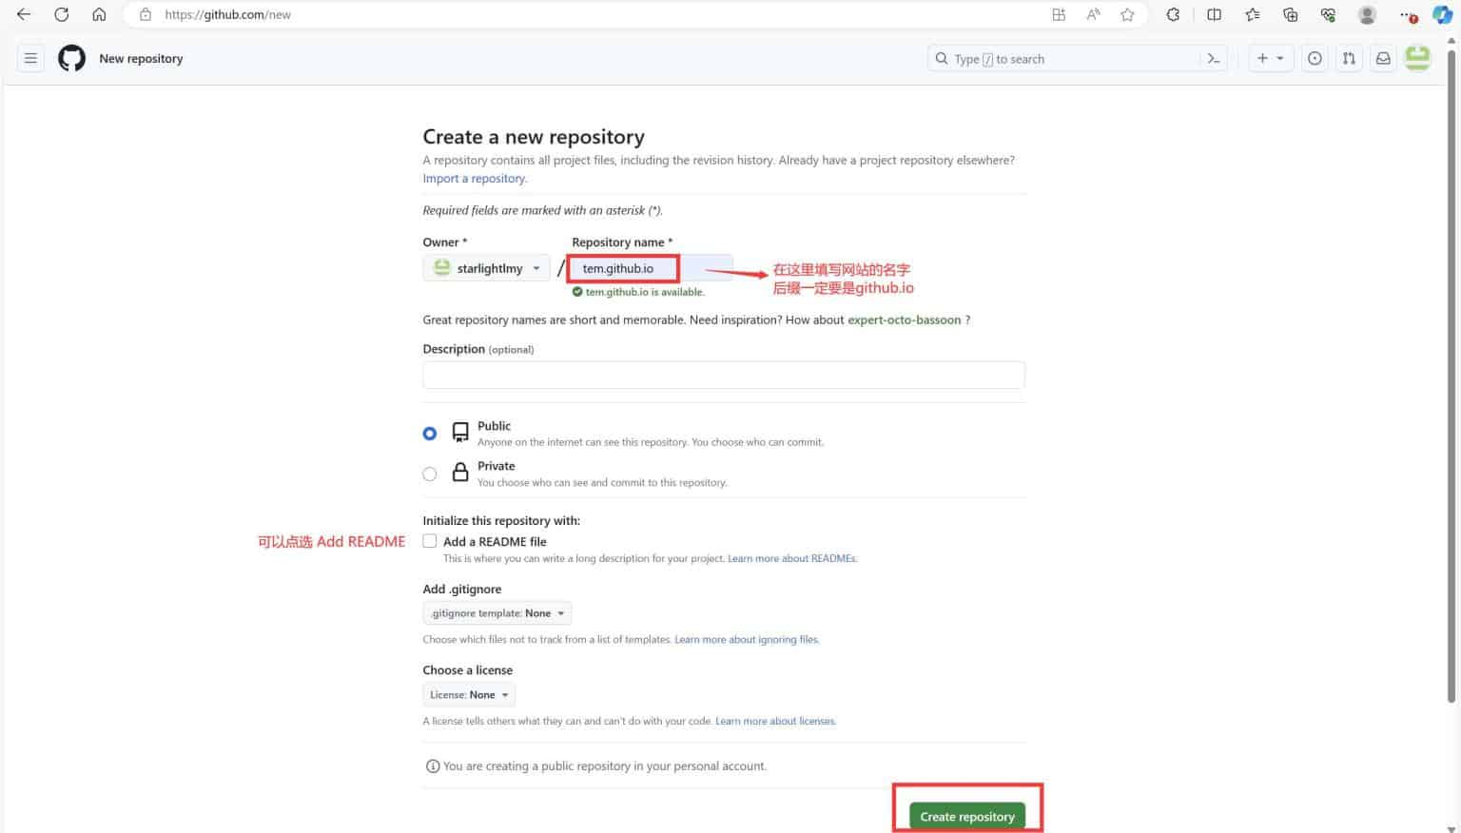Click the Repository name input field
Screen dimensions: 1461x833
tap(652, 268)
